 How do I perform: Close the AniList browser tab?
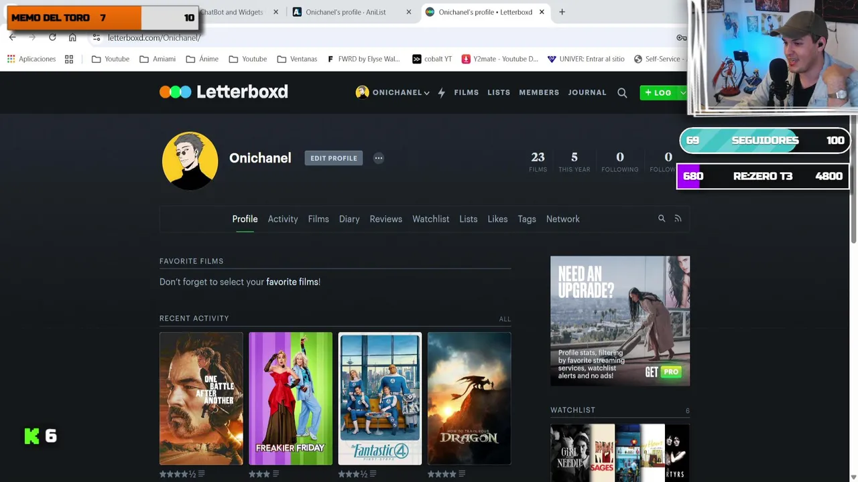click(x=408, y=12)
